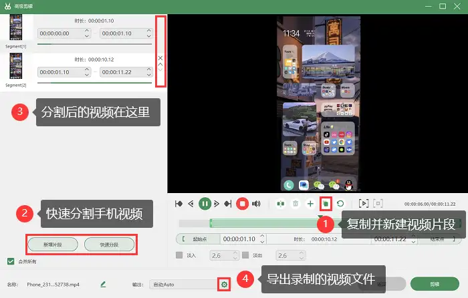Increase Segment[2] start time 00:00:01.10
The height and width of the screenshot is (298, 468).
pyautogui.click(x=86, y=69)
